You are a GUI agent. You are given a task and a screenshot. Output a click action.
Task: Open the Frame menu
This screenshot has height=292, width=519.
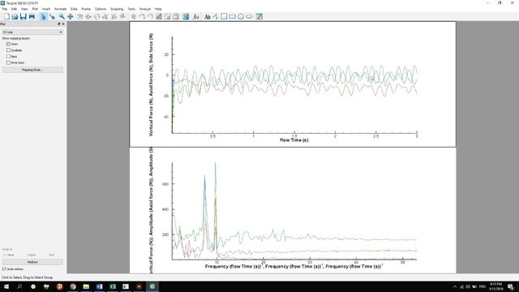(x=86, y=9)
